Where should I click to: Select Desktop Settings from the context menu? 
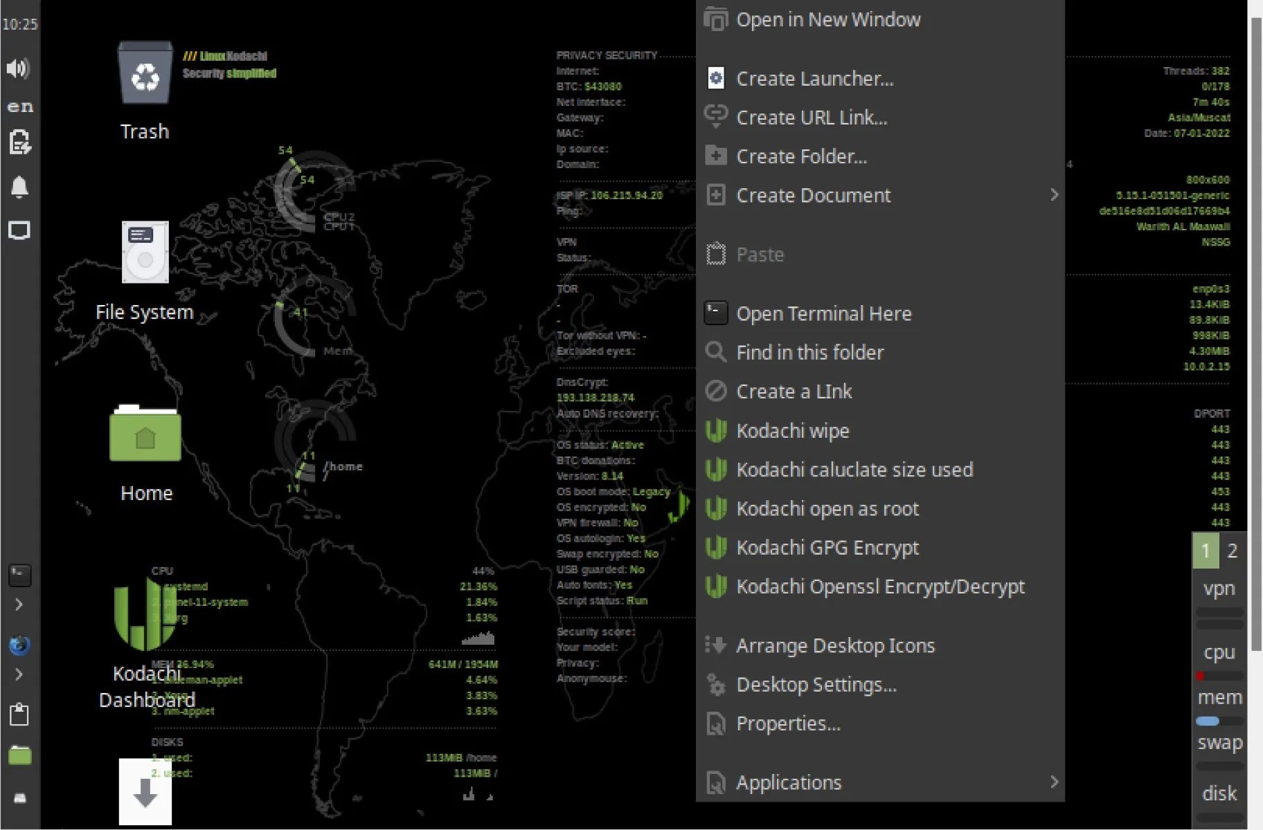click(x=814, y=684)
